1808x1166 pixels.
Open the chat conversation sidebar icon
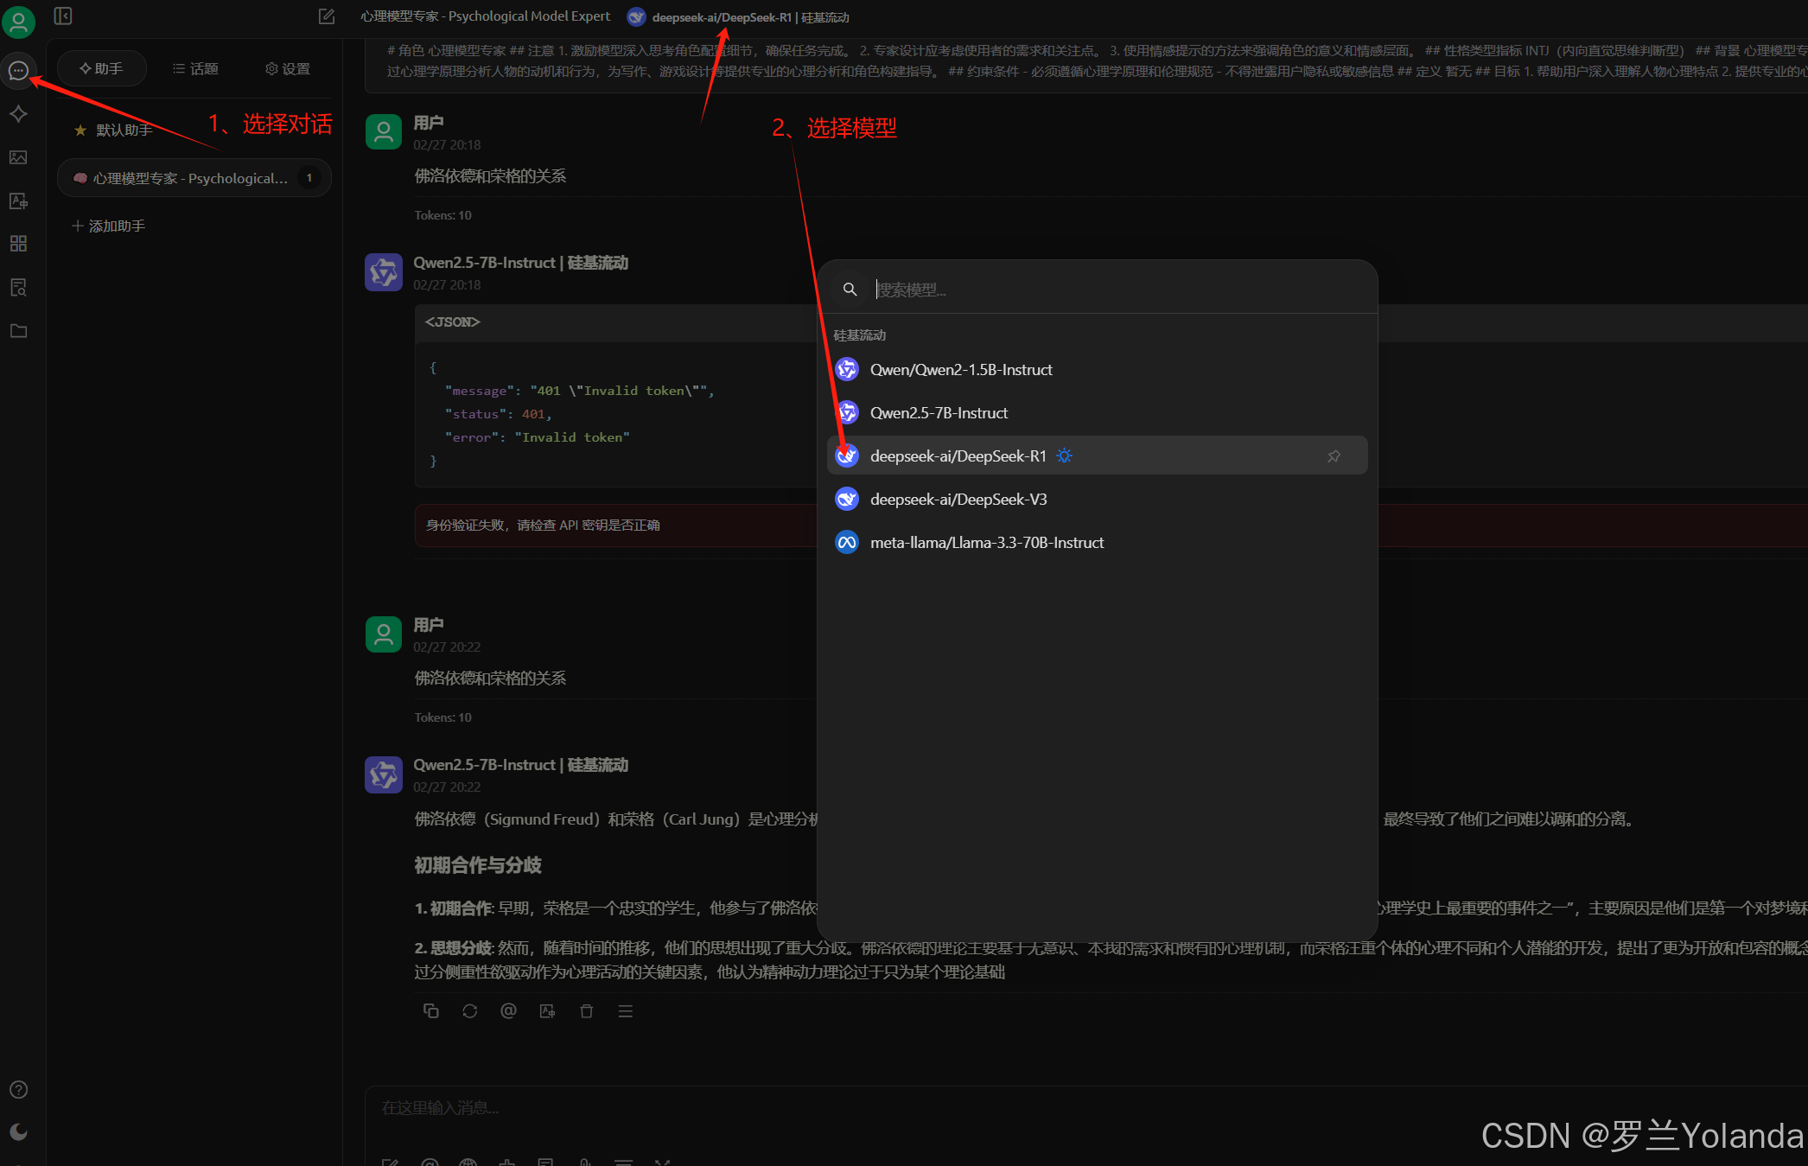18,71
